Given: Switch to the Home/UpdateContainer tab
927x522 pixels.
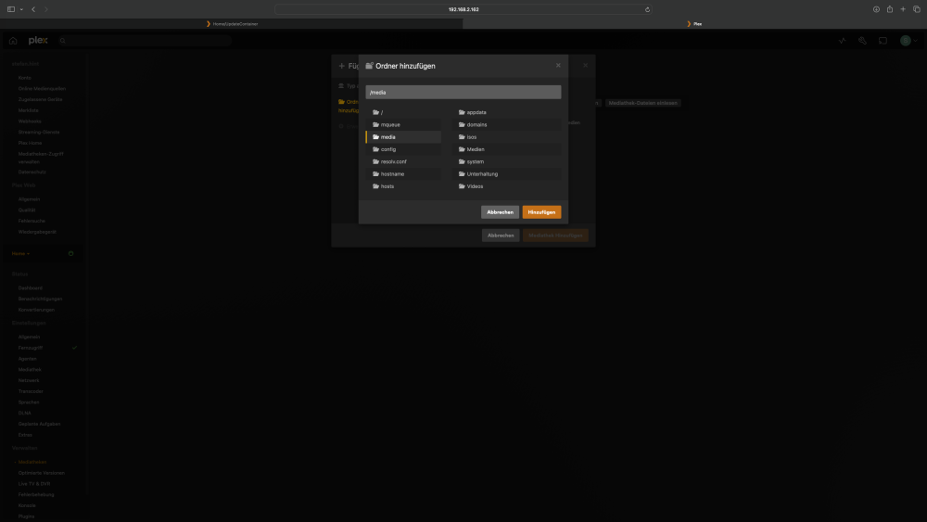Looking at the screenshot, I should tap(232, 24).
